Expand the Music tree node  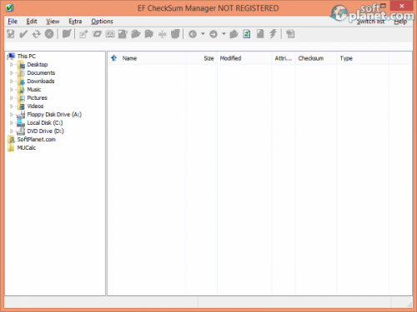12,90
